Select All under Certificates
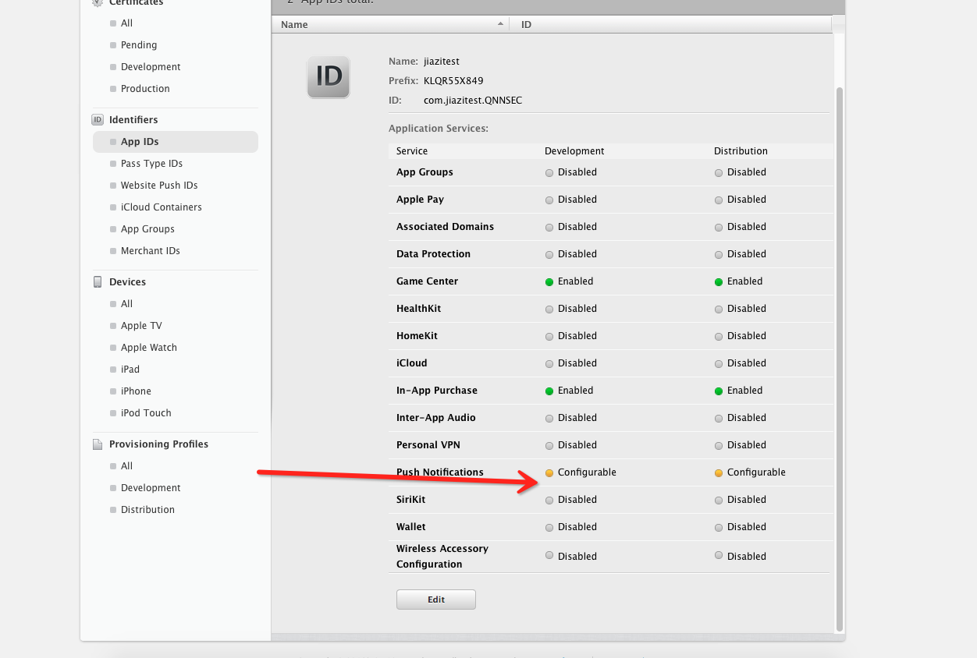The image size is (977, 658). coord(126,23)
